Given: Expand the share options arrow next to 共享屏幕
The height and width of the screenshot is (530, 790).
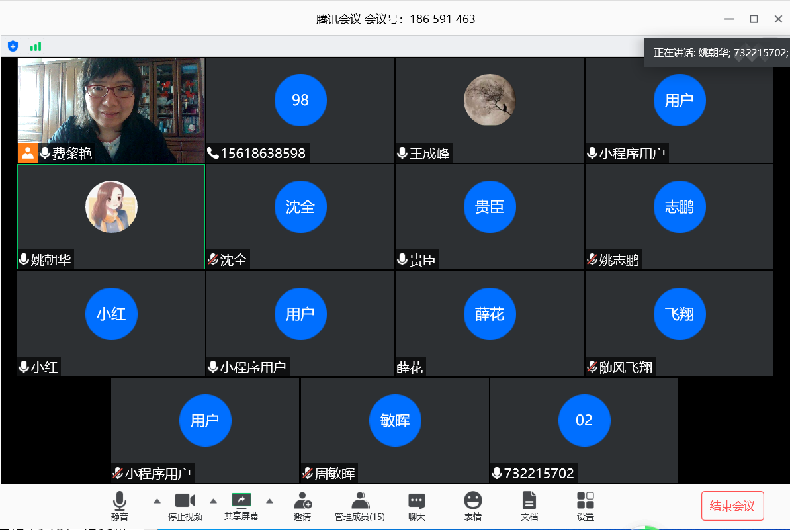Looking at the screenshot, I should point(270,500).
